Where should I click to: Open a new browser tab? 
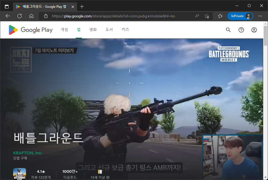pos(82,7)
